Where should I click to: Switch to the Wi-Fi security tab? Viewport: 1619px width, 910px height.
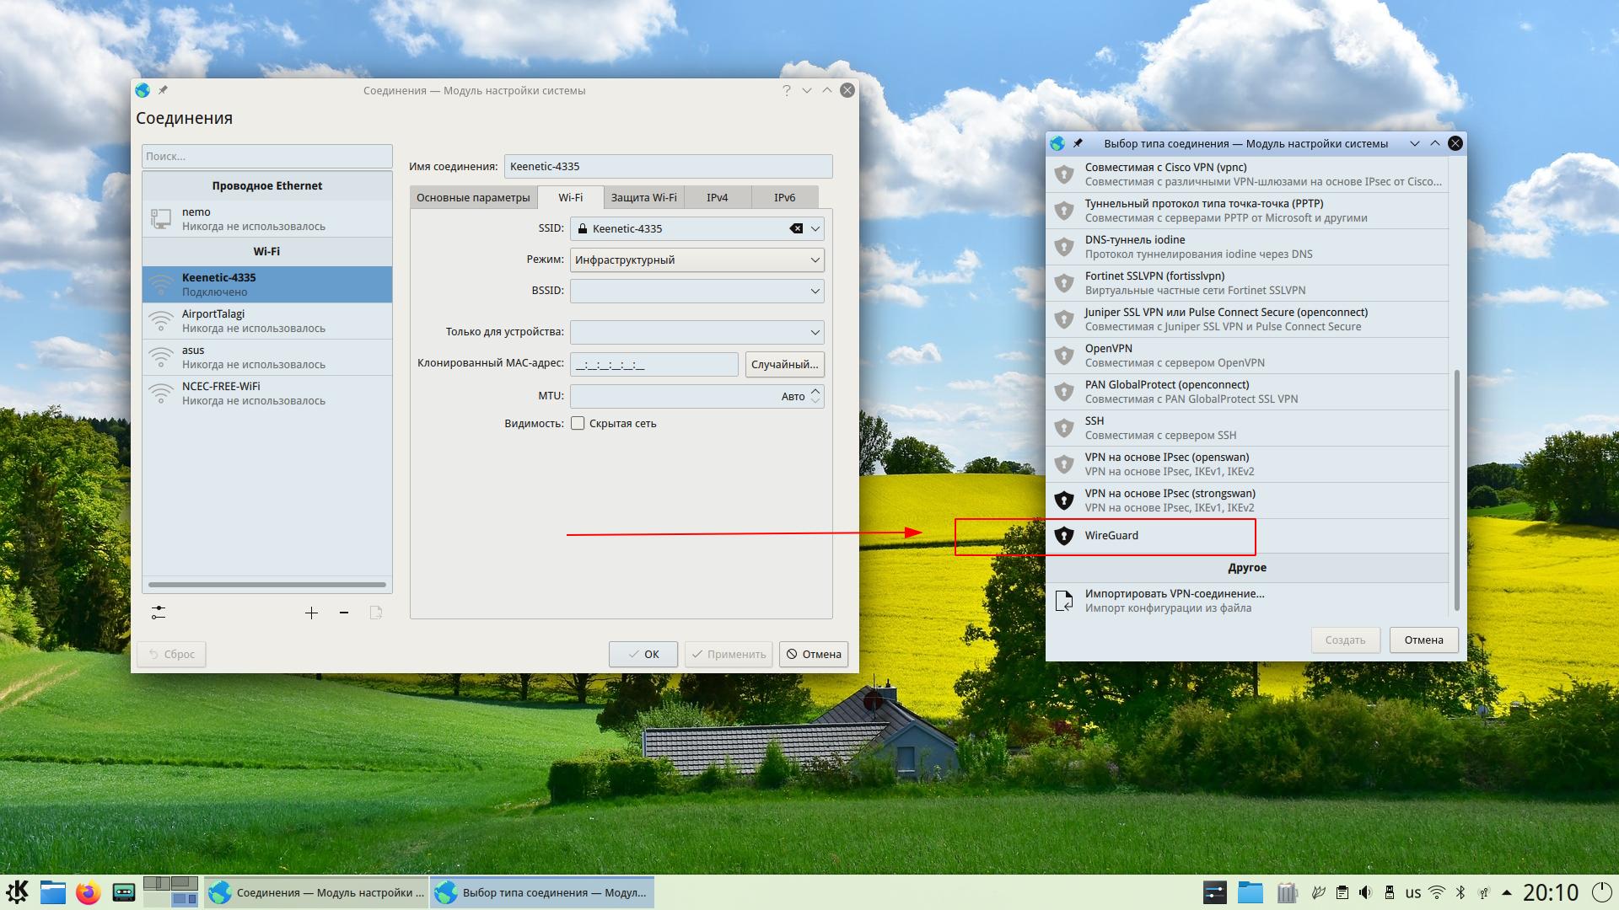pos(643,197)
